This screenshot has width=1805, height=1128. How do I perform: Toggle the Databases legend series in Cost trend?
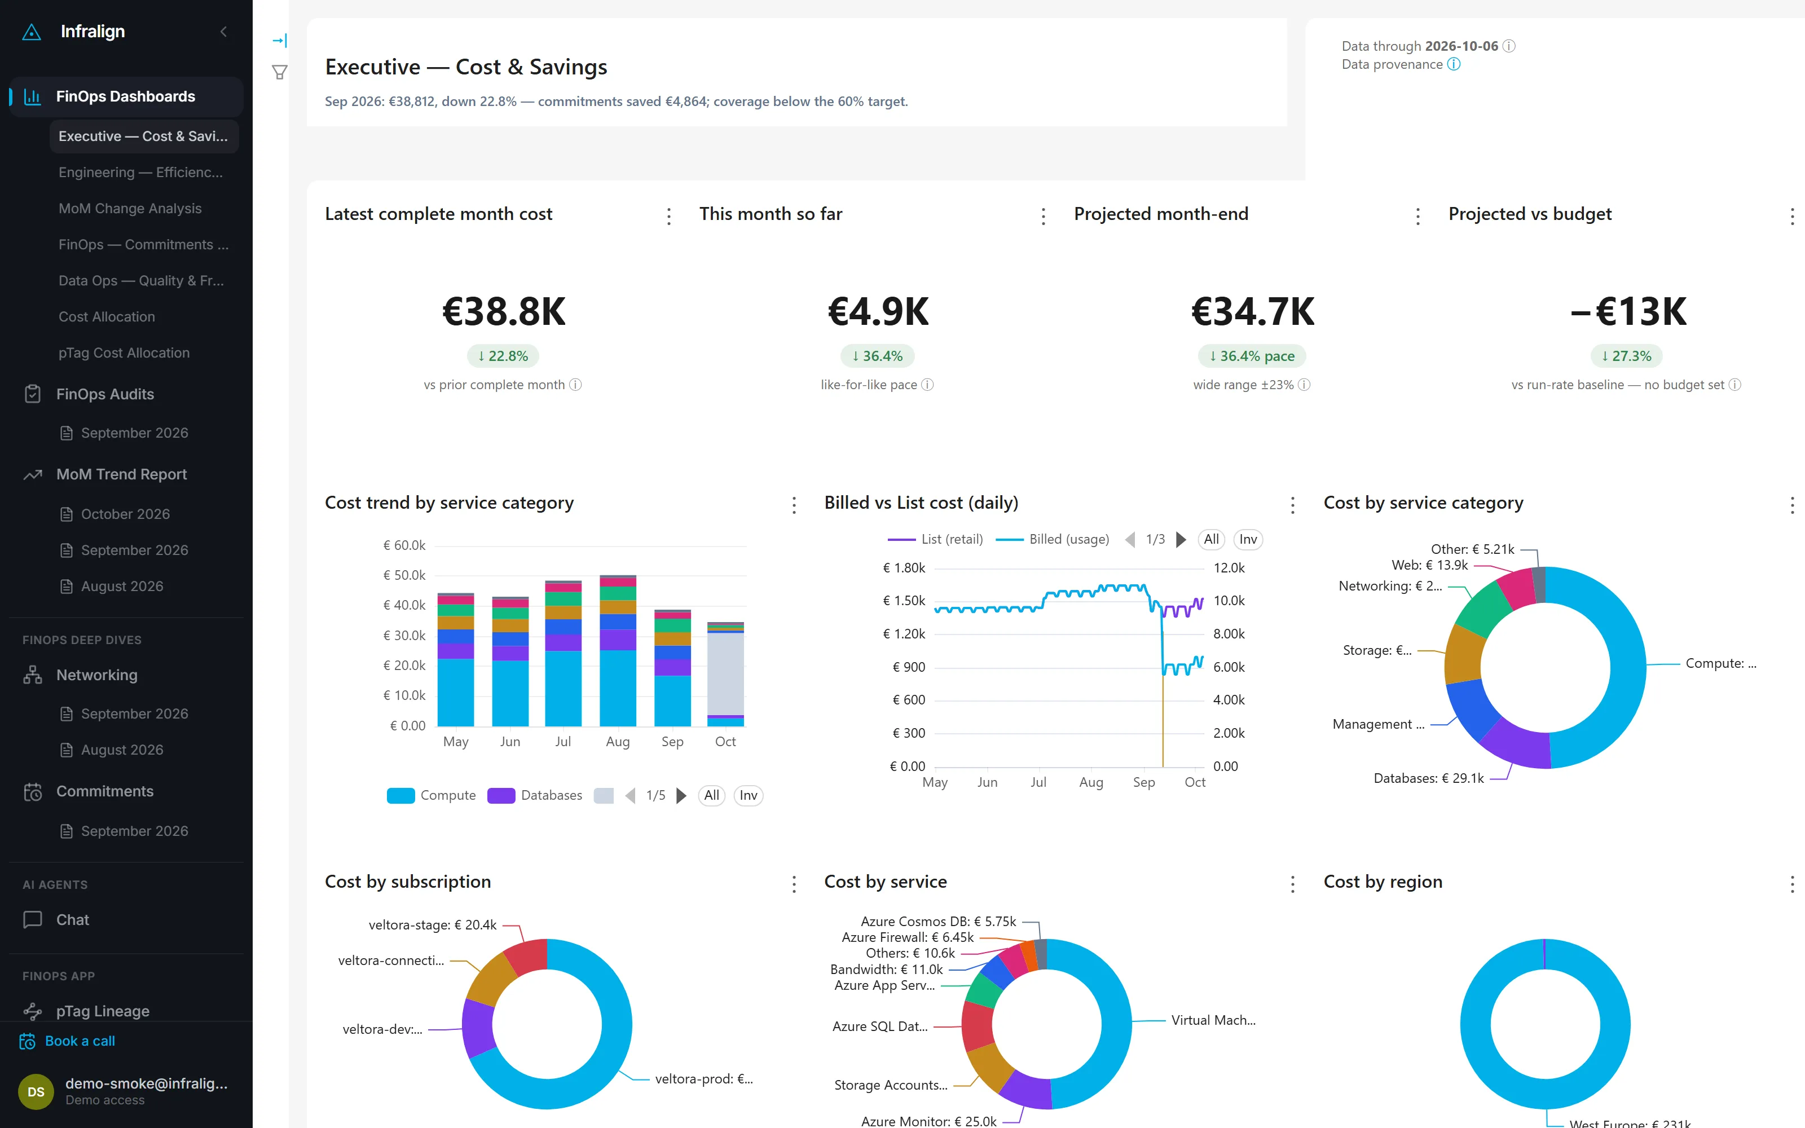(535, 795)
